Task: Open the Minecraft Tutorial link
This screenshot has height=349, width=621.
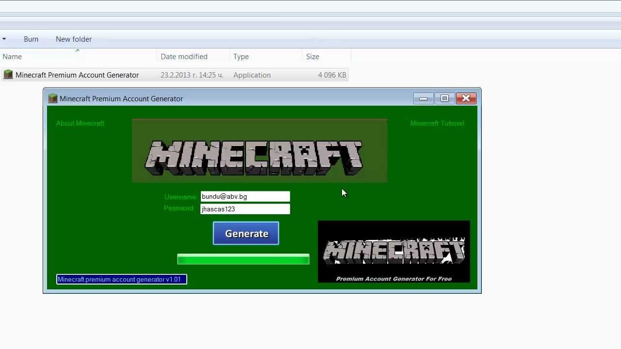Action: point(437,123)
